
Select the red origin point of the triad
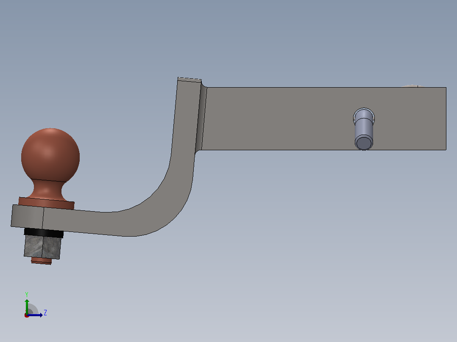click(27, 315)
